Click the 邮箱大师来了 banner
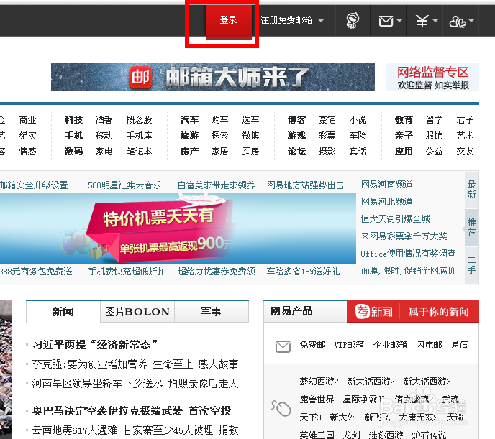 pyautogui.click(x=213, y=77)
